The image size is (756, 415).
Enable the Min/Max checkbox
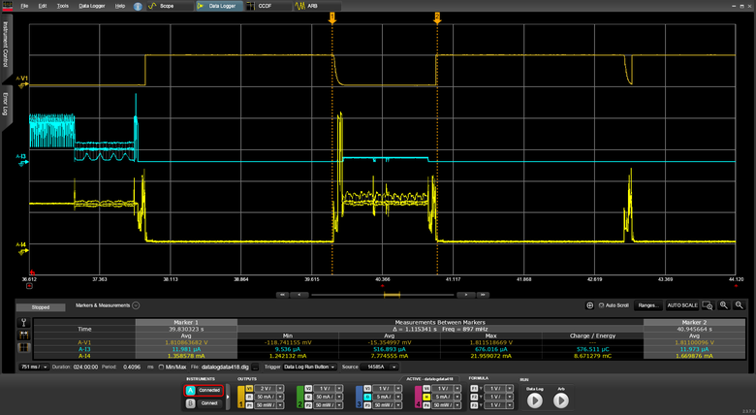(161, 367)
